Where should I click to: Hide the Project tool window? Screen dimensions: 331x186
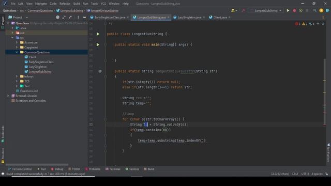point(84,17)
